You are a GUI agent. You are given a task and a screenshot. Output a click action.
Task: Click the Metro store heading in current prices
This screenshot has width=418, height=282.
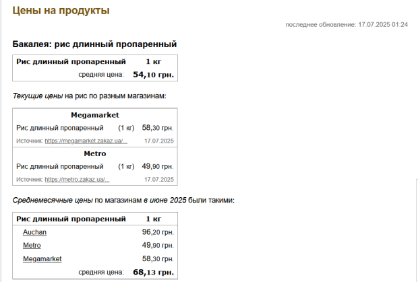pyautogui.click(x=95, y=153)
